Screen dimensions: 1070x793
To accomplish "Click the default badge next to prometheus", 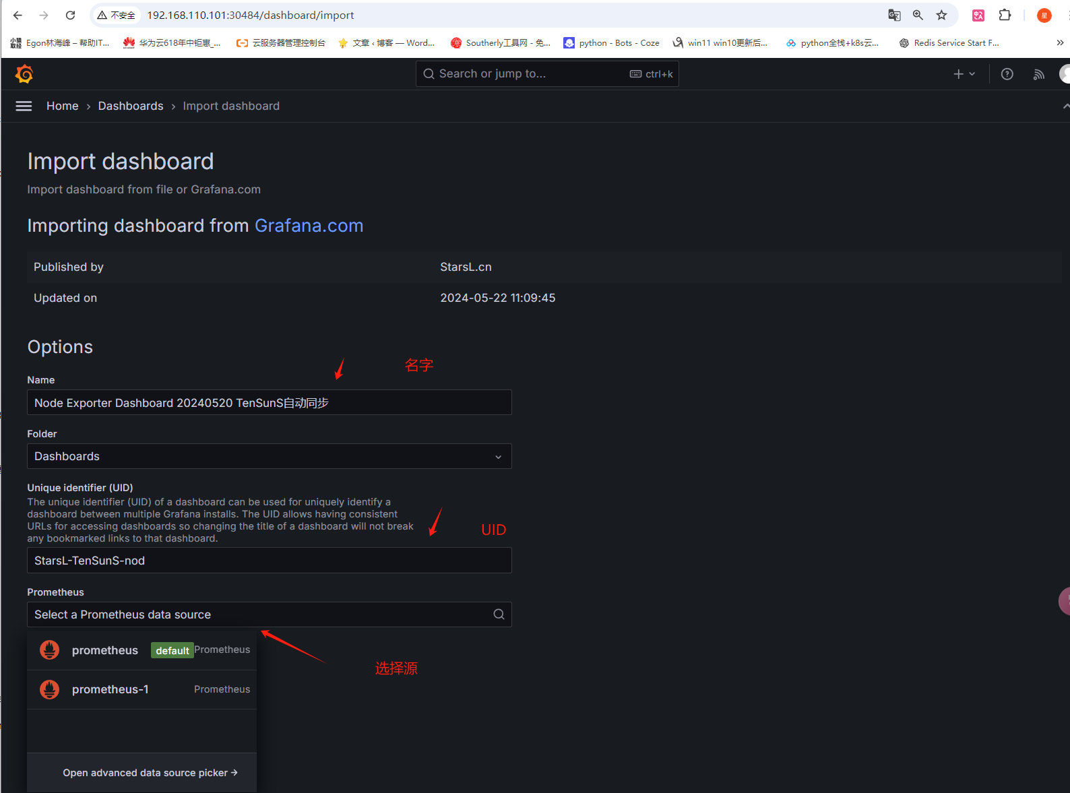I will point(172,650).
